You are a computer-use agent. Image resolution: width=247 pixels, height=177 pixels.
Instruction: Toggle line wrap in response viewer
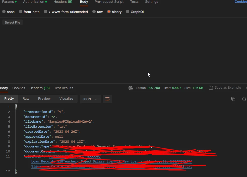[x=107, y=99]
